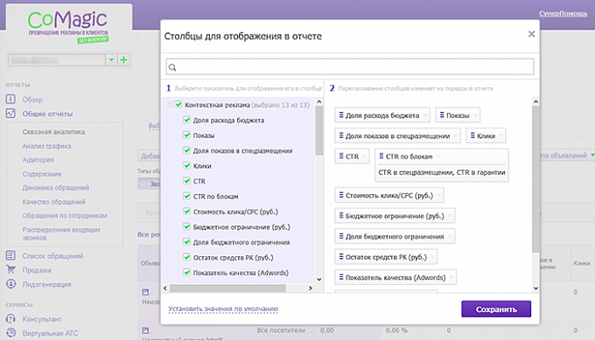595x340 pixels.
Task: Toggle Доля бюджетного ограничения checkbox
Action: tap(186, 242)
